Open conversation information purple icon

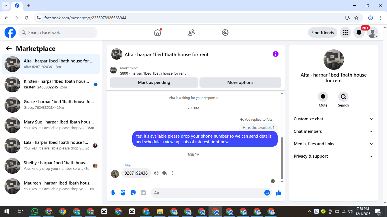276,54
